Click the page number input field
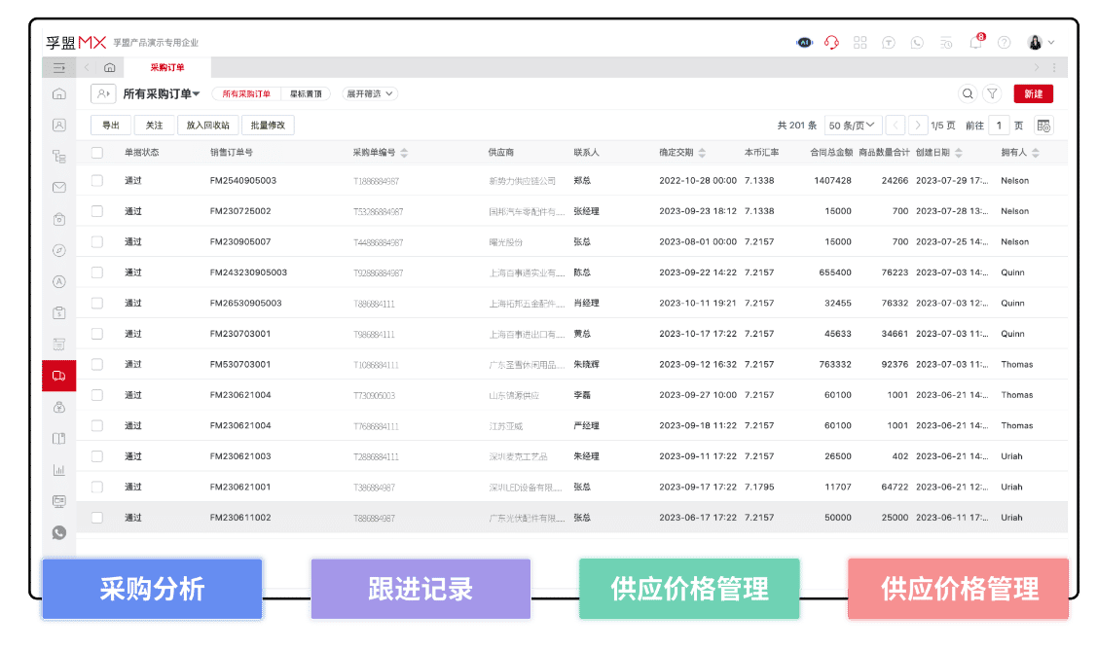Screen dimensions: 1097x652 (x=1000, y=125)
